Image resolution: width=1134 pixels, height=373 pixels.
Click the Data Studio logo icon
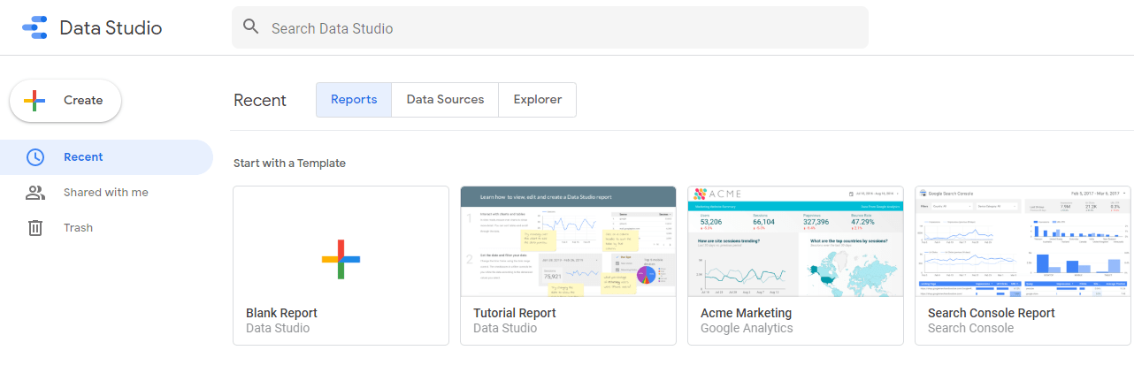coord(34,27)
